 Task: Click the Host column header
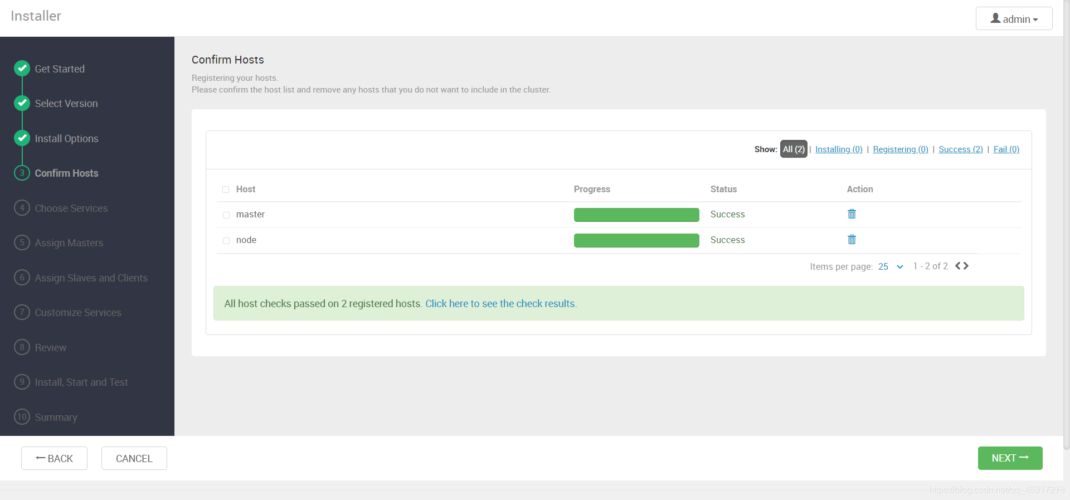246,190
